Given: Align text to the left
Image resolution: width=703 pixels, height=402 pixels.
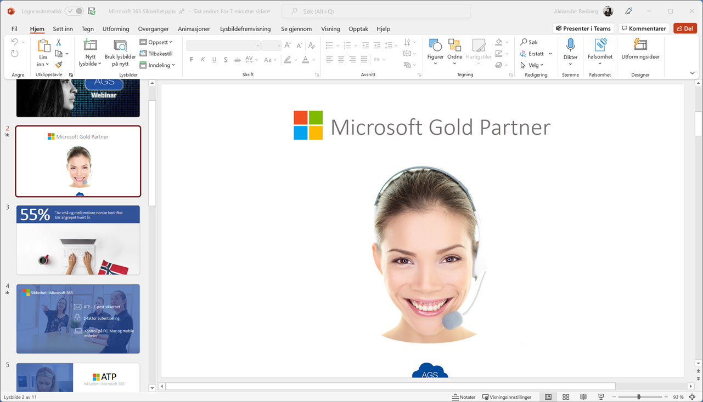Looking at the screenshot, I should (329, 60).
